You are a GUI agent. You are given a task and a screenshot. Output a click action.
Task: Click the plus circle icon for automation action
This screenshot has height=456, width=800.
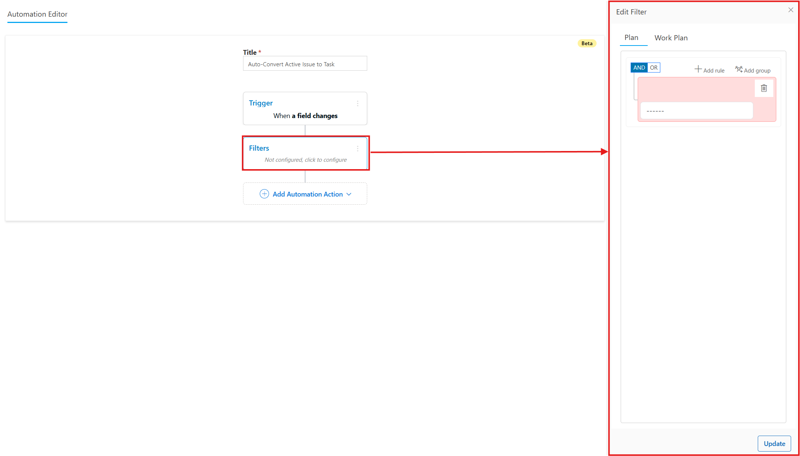264,194
